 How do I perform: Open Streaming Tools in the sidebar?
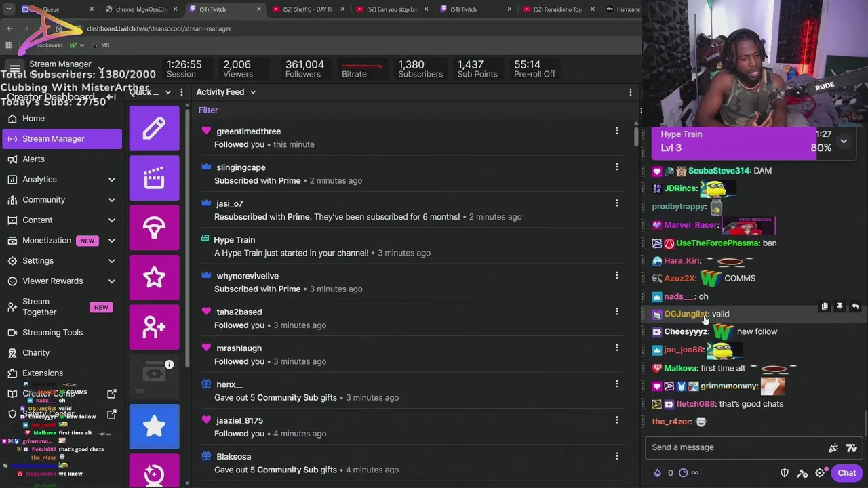62,332
